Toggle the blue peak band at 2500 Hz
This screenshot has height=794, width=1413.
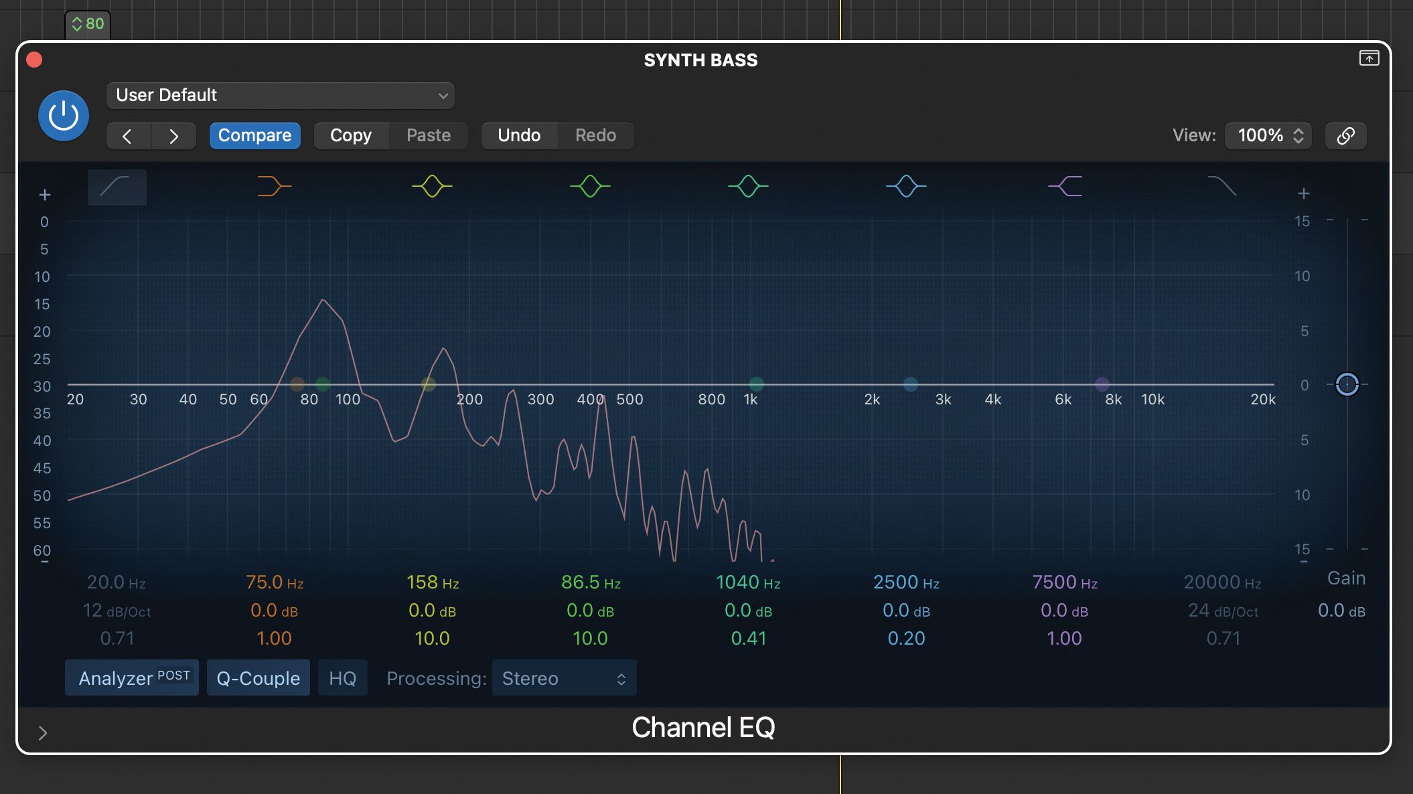[907, 187]
